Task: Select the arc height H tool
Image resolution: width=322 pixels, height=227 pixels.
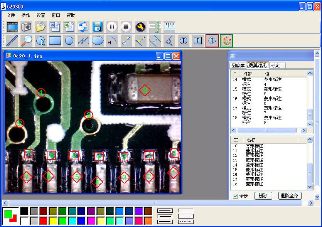Action: pyautogui.click(x=112, y=40)
